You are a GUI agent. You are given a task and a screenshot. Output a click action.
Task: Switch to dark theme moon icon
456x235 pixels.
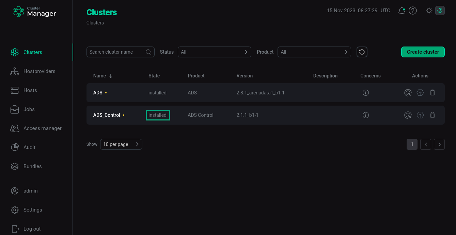[440, 11]
